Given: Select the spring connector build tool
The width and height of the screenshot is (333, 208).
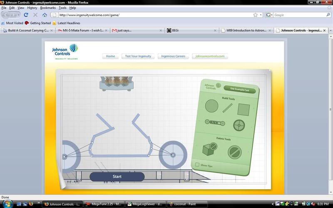Looking at the screenshot, I should pos(215,122).
